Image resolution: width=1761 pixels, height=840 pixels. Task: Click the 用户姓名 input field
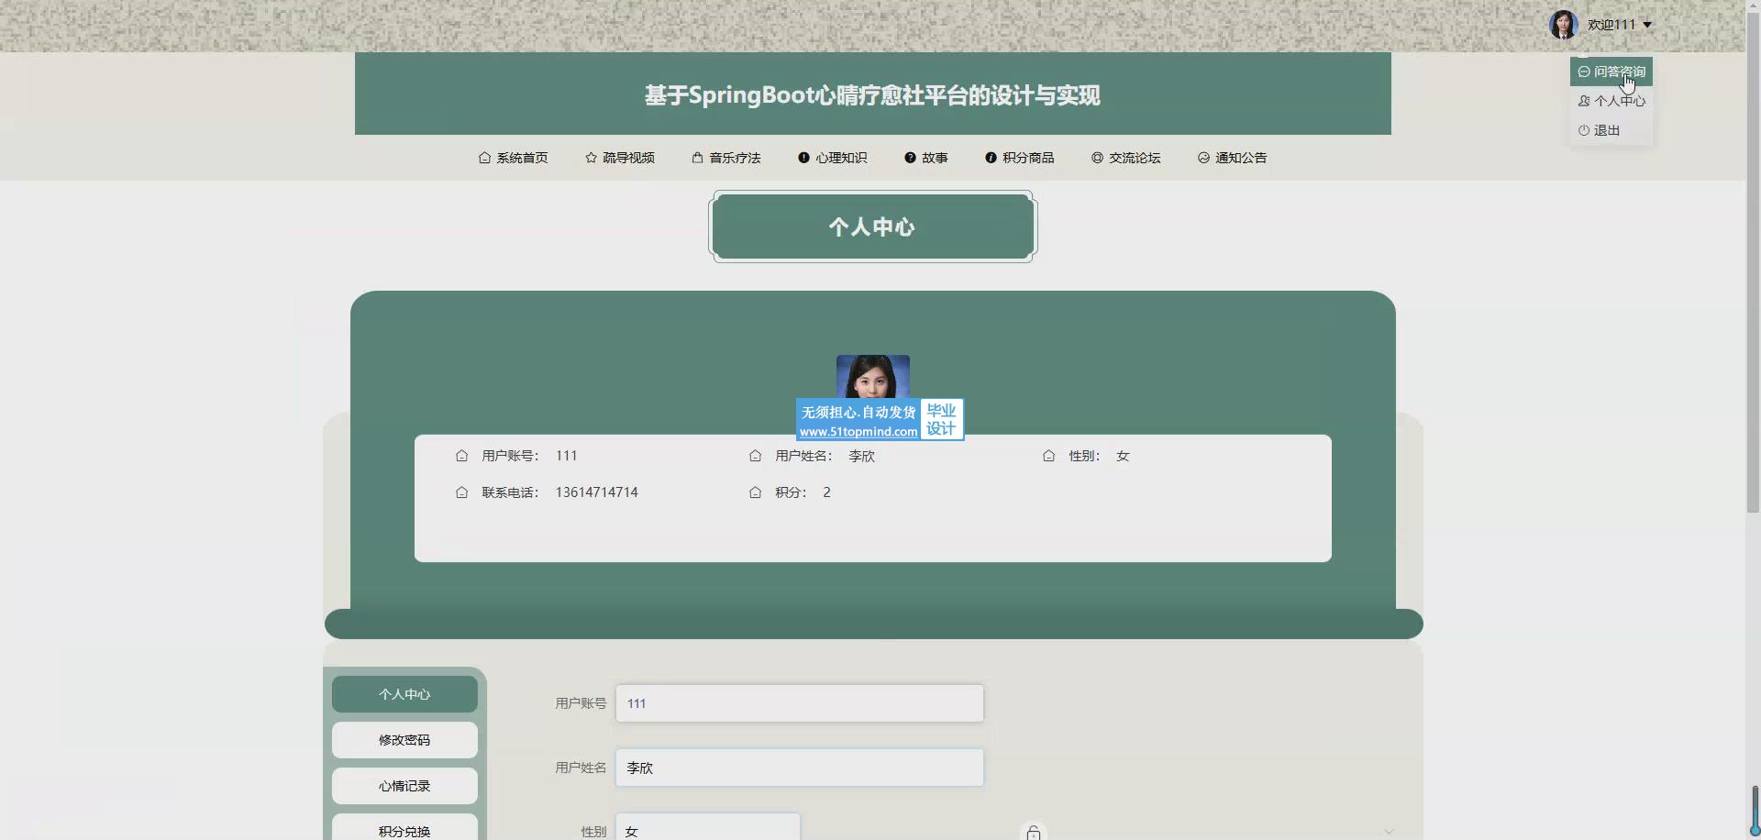(x=799, y=768)
